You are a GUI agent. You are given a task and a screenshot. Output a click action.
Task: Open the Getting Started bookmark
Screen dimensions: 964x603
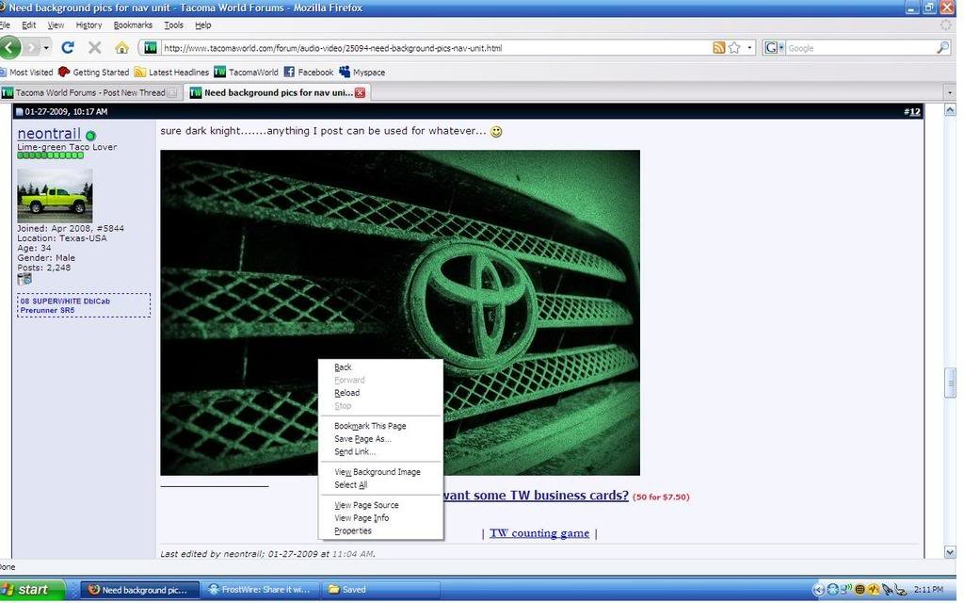tap(93, 72)
